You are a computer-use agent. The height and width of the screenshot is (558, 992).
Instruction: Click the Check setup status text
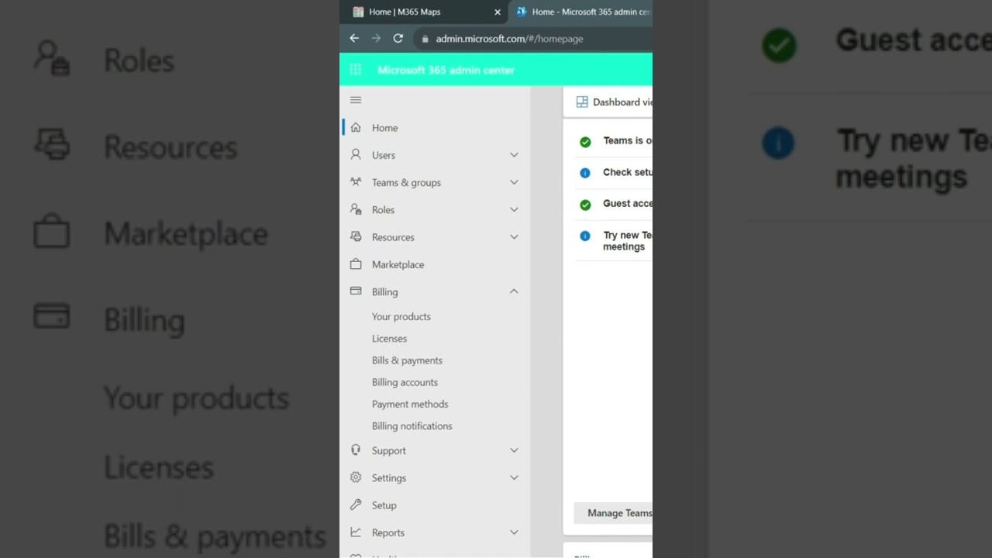628,172
